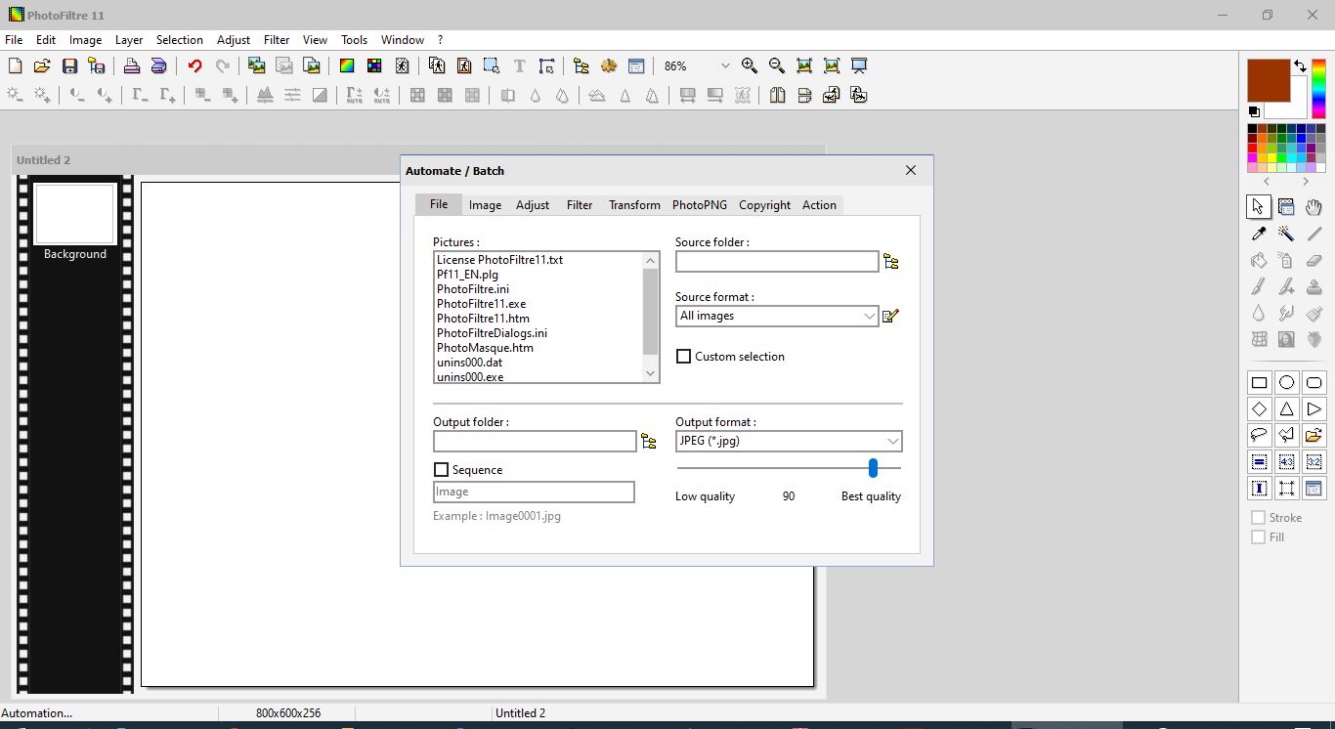
Task: Click the red Undo arrow icon
Action: point(194,65)
